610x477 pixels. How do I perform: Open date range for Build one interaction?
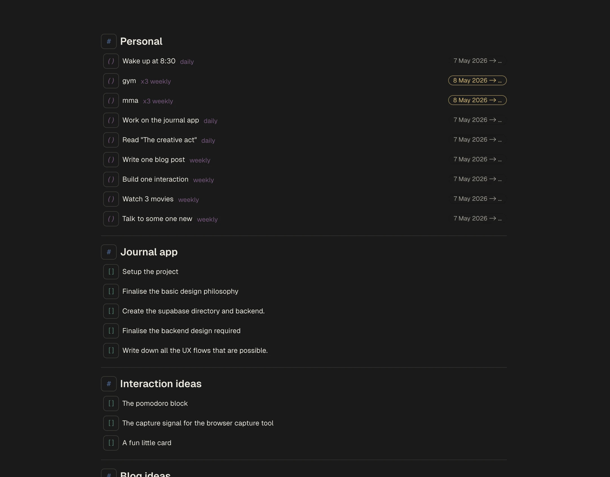pyautogui.click(x=478, y=179)
